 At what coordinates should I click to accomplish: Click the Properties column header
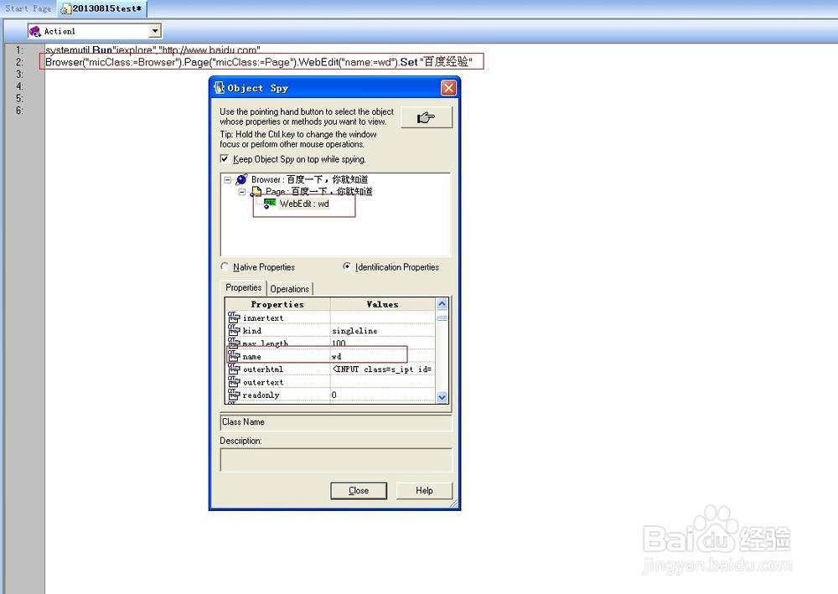pyautogui.click(x=277, y=304)
